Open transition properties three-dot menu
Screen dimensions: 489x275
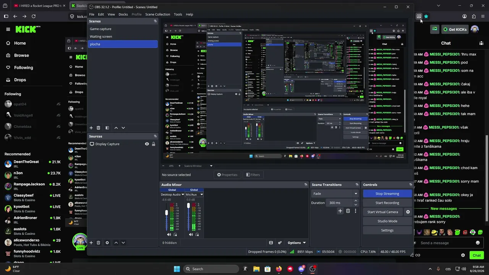[355, 211]
